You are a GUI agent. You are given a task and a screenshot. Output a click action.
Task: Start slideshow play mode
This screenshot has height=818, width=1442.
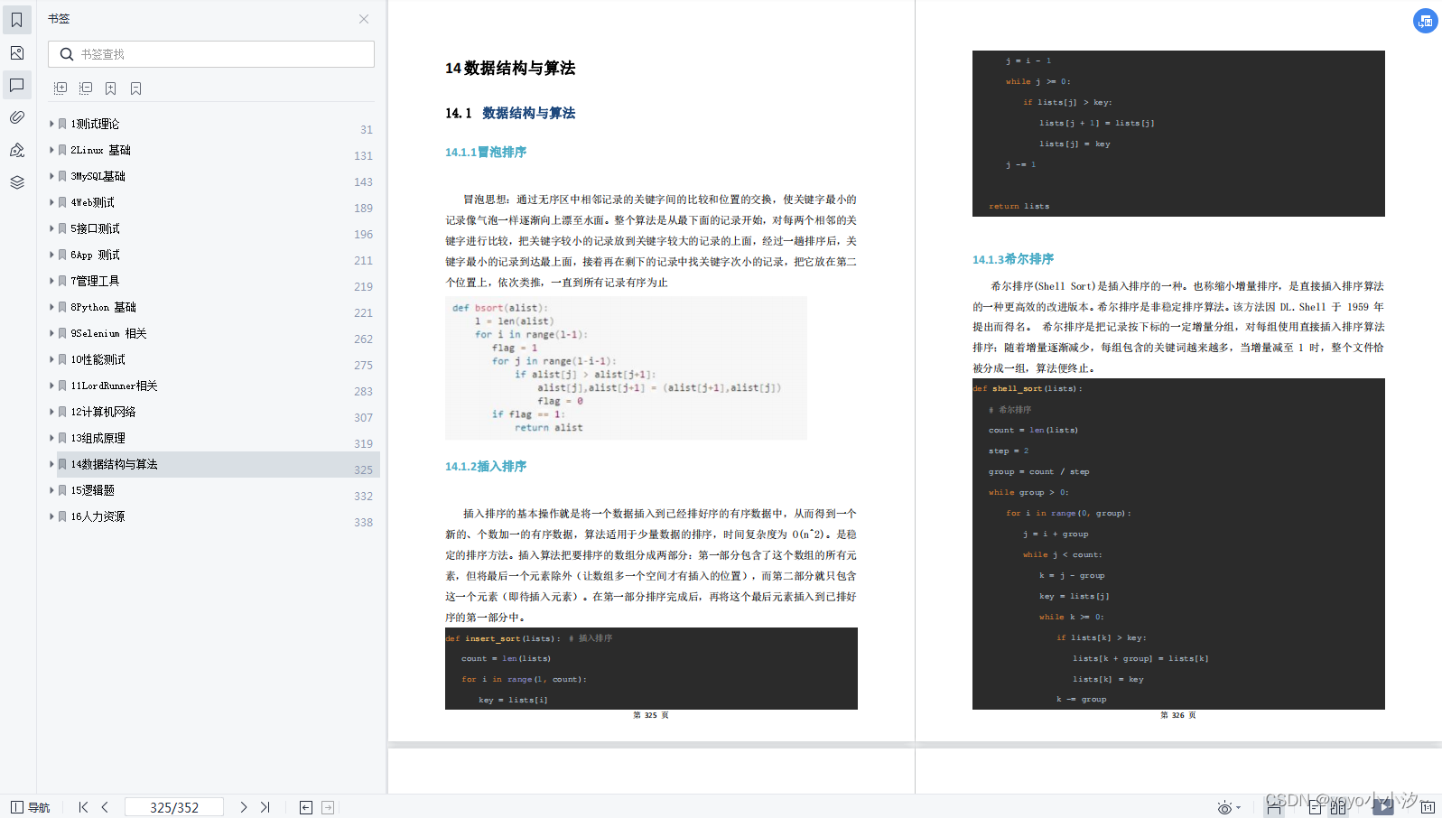click(1383, 807)
